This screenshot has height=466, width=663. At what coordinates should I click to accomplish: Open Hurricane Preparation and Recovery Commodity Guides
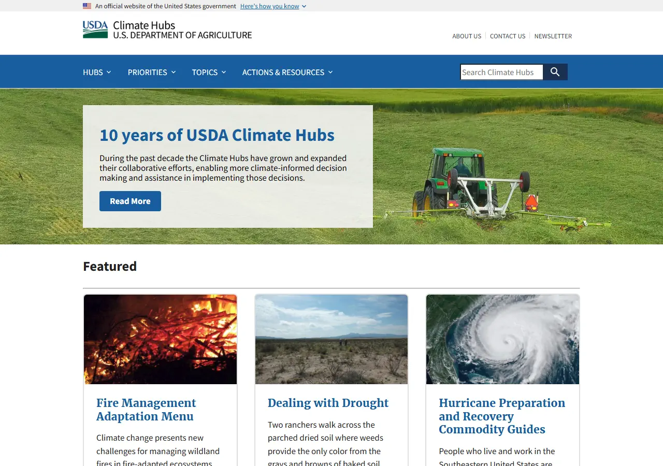point(502,416)
